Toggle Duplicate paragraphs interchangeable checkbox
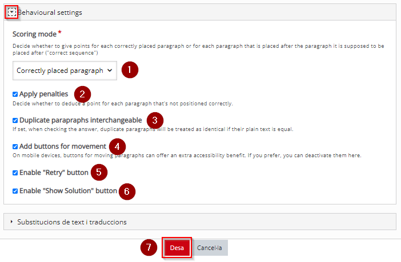Viewport: 401px width, 262px height. 15,120
